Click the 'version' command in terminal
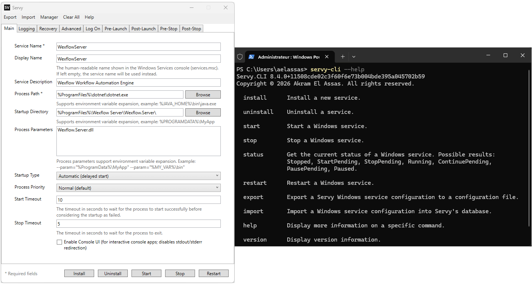 (255, 240)
